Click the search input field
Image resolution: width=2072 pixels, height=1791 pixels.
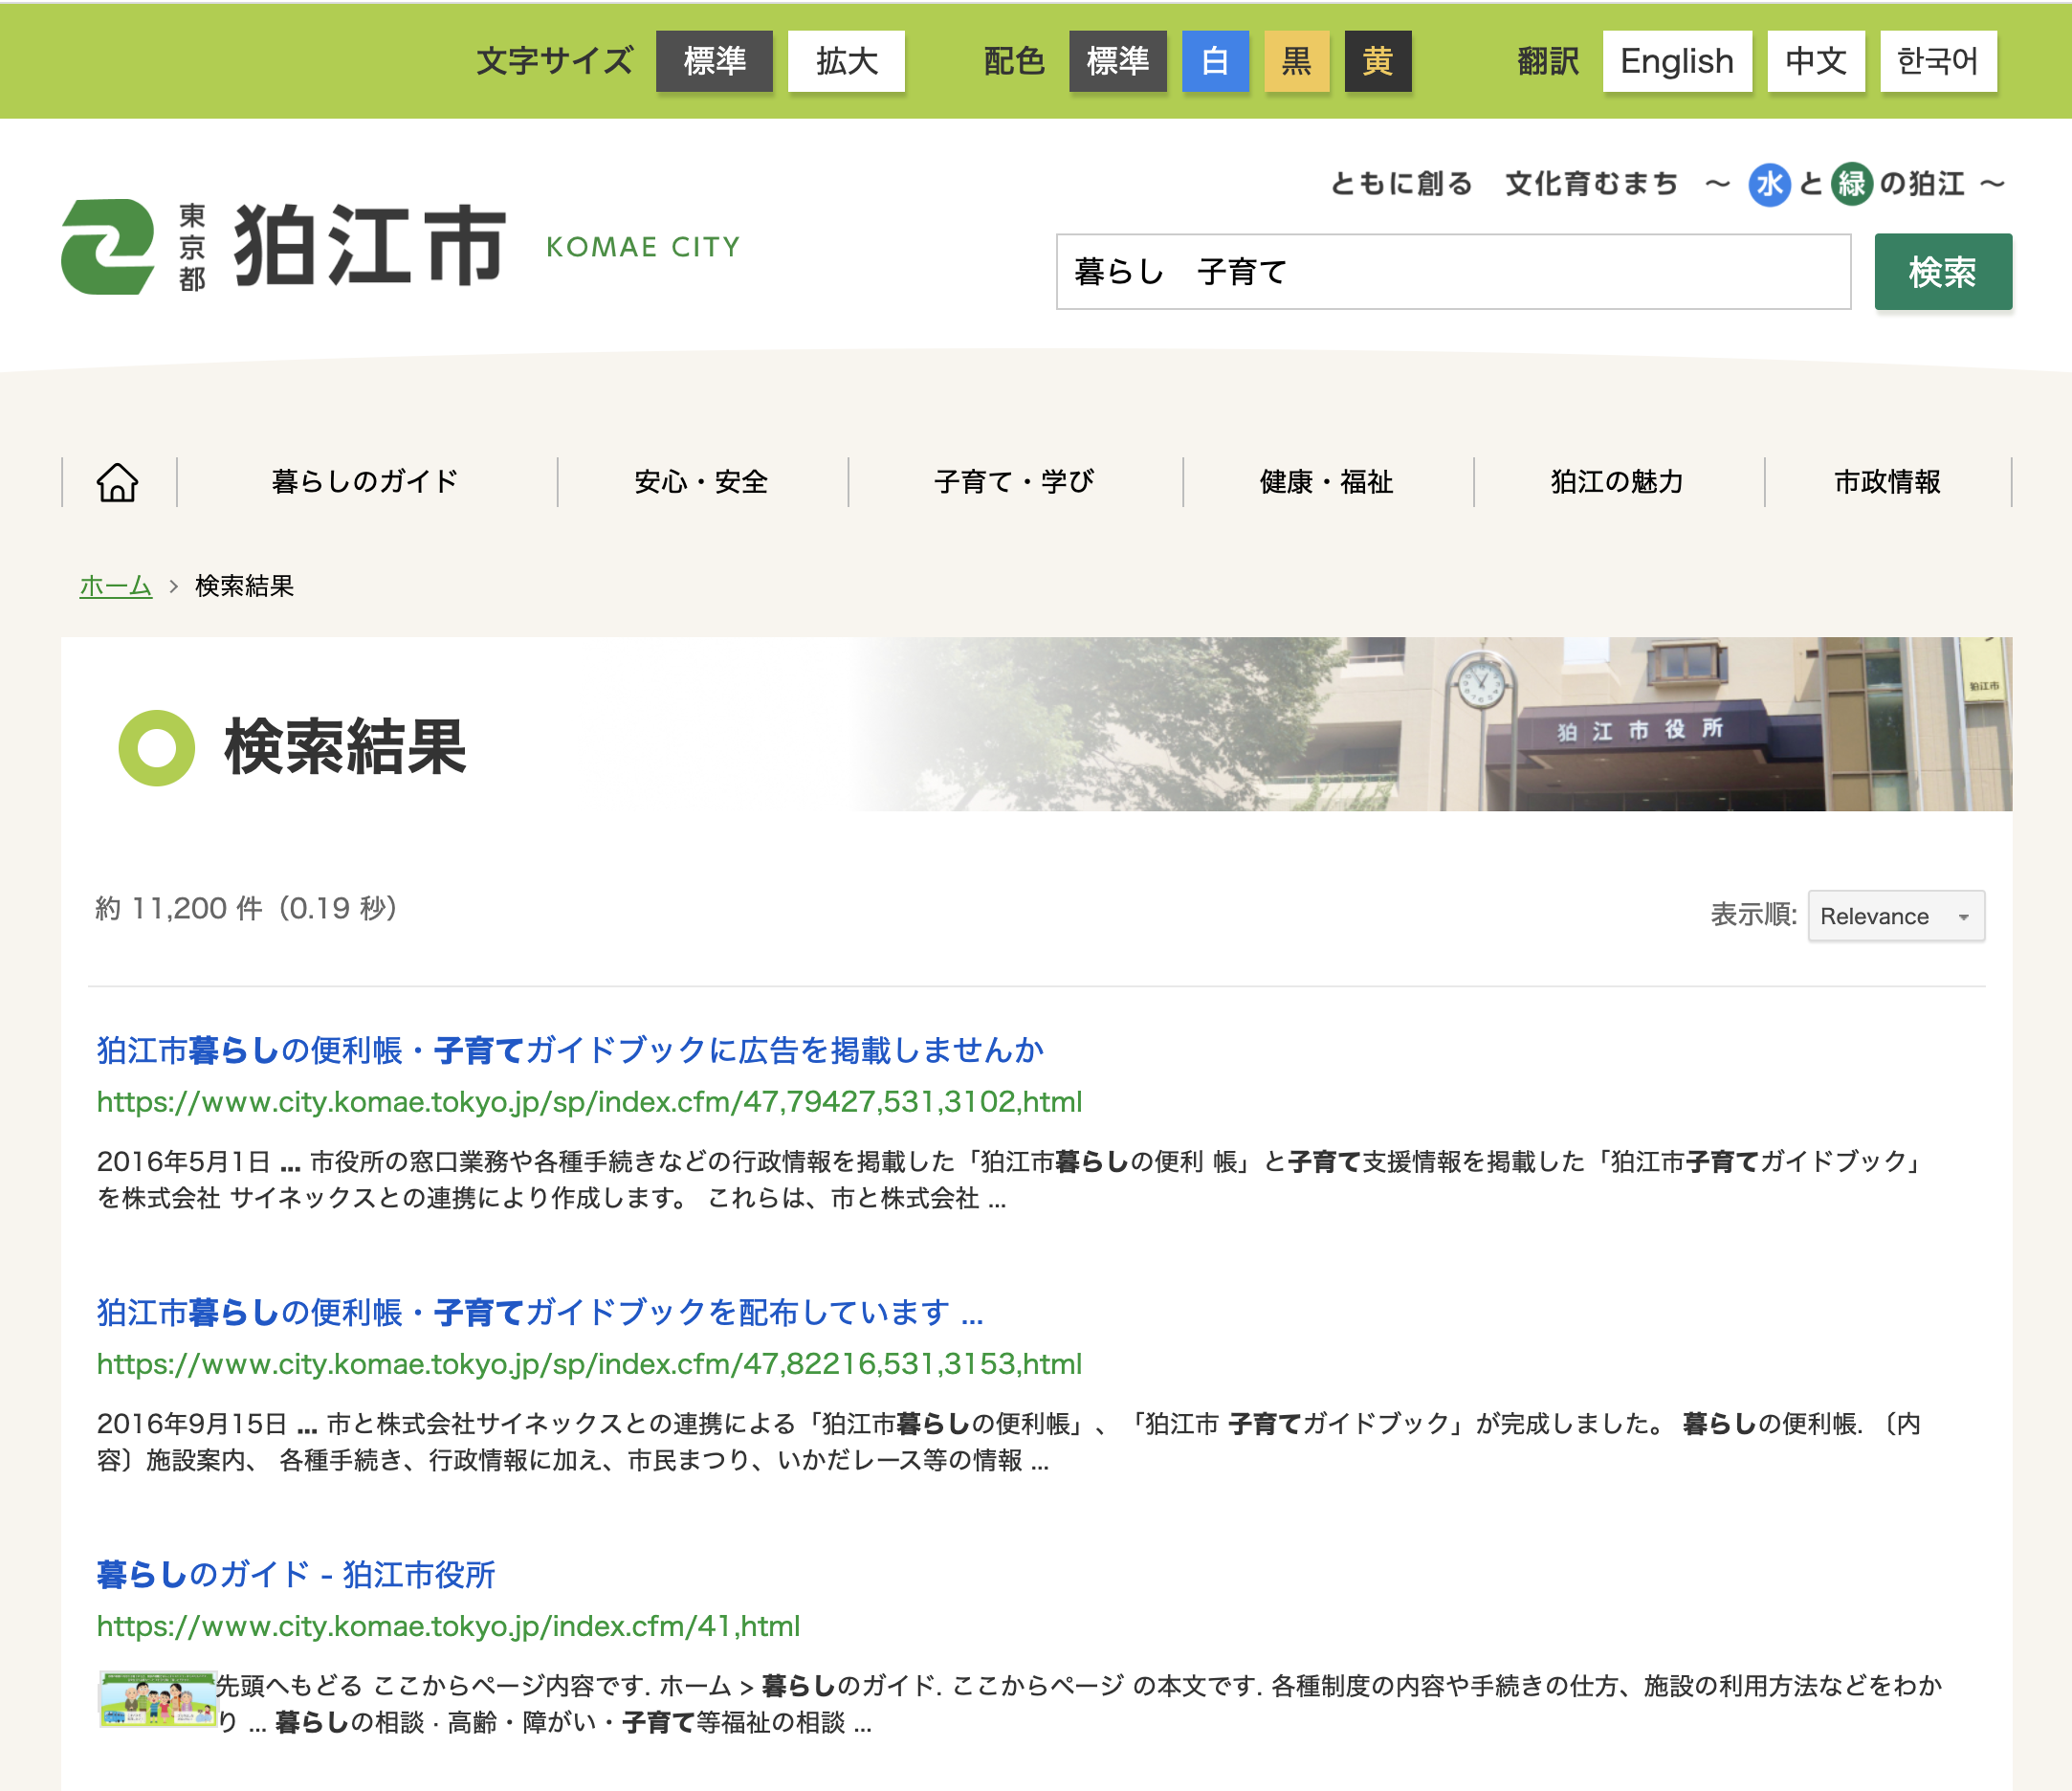click(1453, 272)
